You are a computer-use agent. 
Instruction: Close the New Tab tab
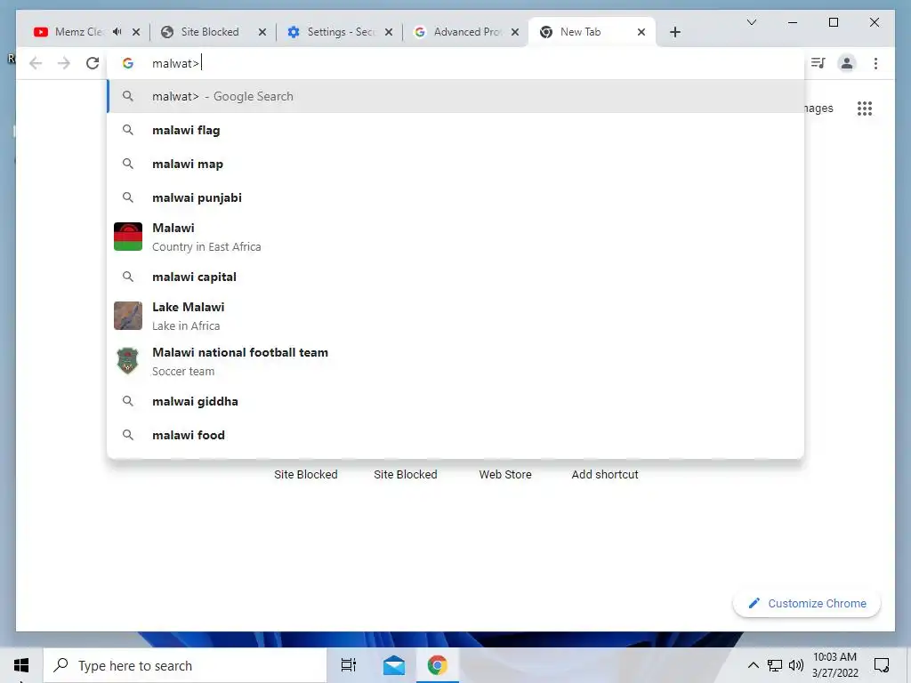pos(641,32)
